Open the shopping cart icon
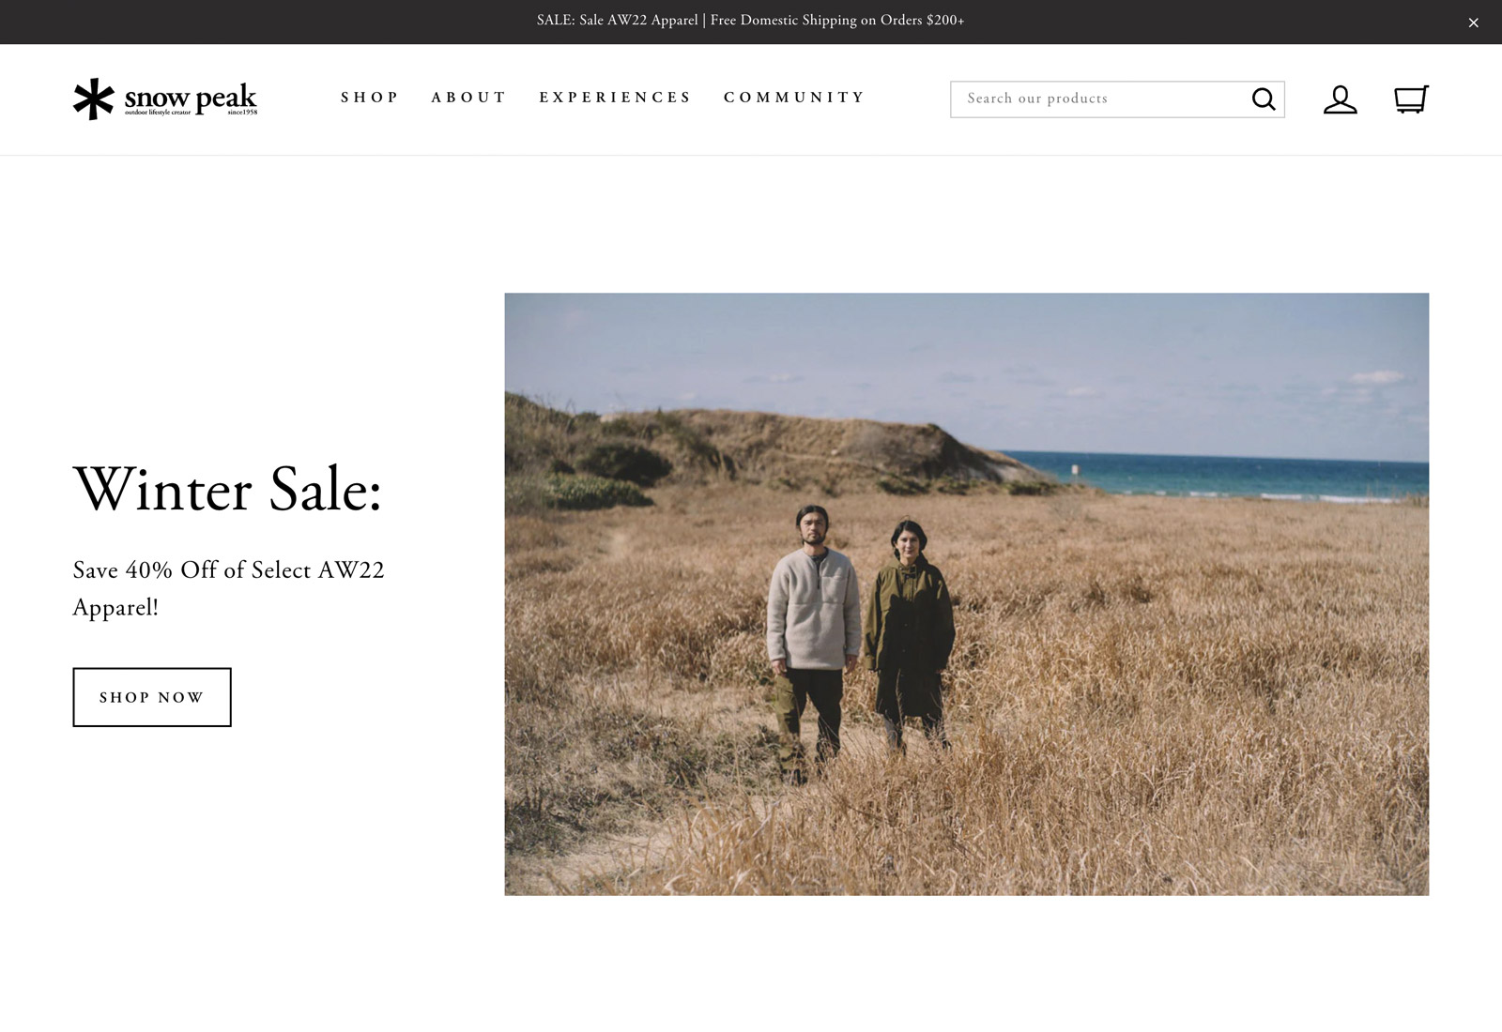 tap(1411, 99)
